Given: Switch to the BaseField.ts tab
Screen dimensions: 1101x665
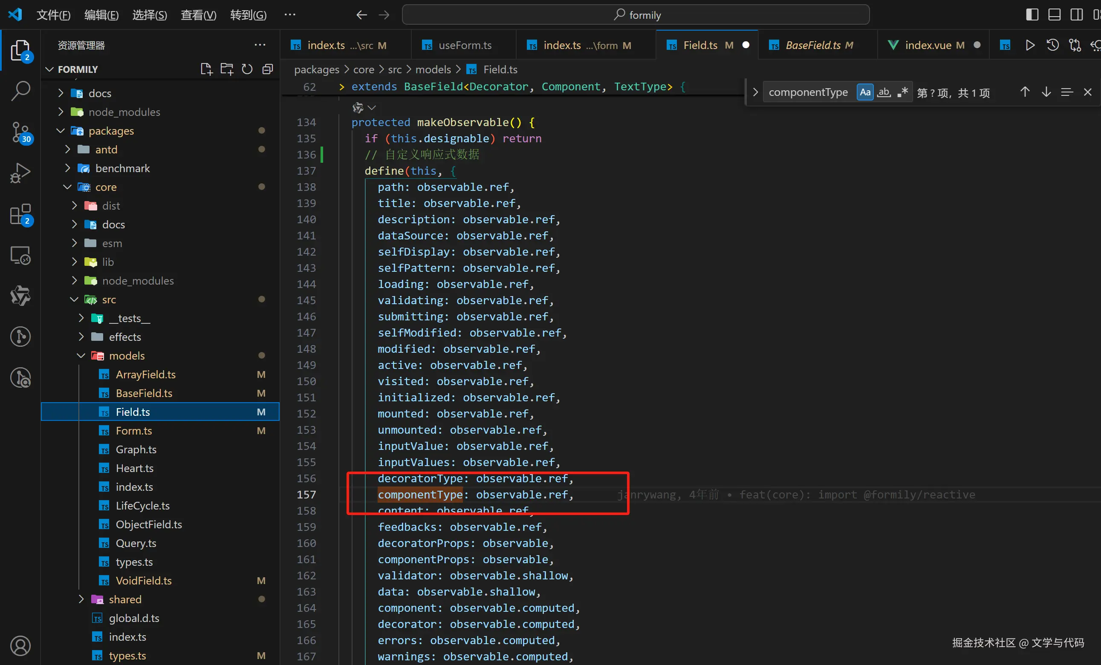Looking at the screenshot, I should click(813, 45).
